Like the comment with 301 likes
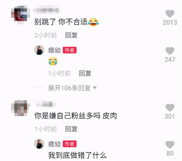The height and width of the screenshot is (161, 182). pos(170,108)
